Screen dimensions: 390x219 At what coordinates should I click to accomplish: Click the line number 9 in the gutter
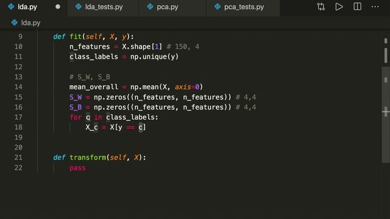[x=20, y=36]
